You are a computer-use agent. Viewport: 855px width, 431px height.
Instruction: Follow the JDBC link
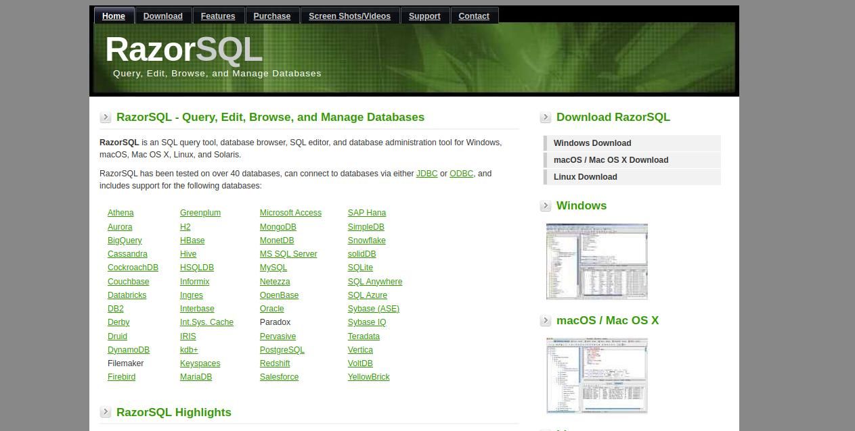coord(426,174)
